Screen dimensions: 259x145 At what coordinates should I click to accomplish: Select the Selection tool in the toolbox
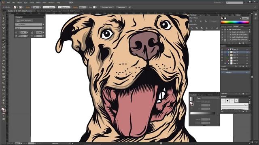click(x=3, y=15)
